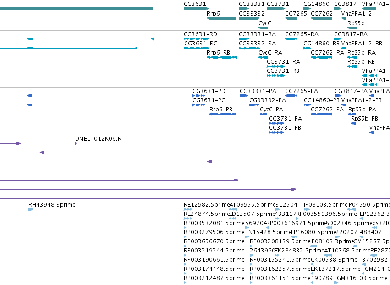
Task: Click protein RpS5b-PA
Action: coord(363,110)
